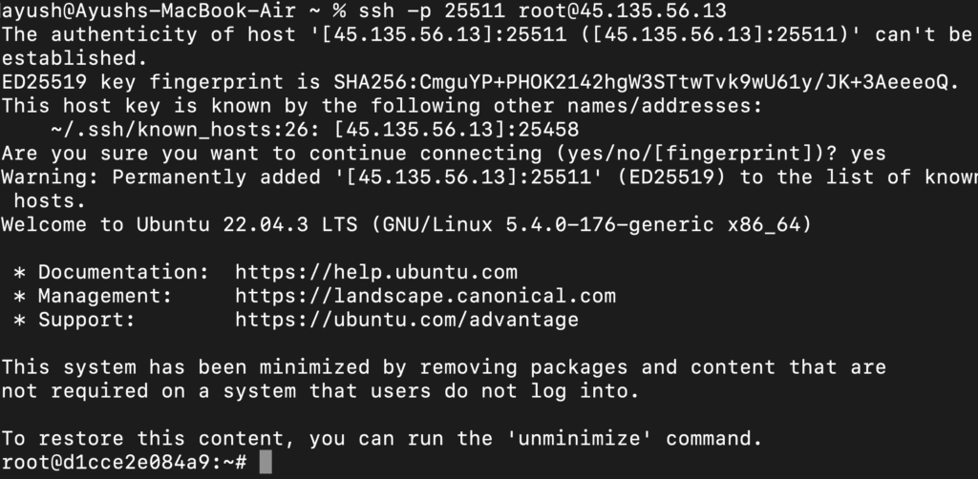Click the terminal cursor block after the root prompt
The height and width of the screenshot is (479, 978).
(266, 463)
